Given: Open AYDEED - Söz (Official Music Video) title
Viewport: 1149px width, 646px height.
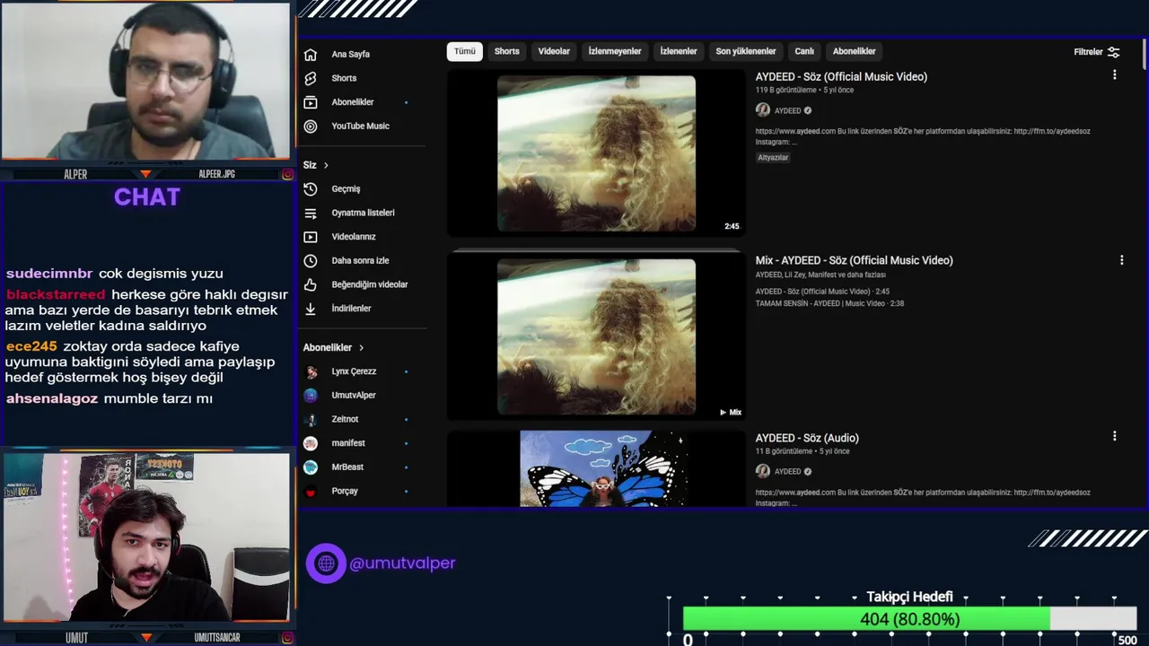Looking at the screenshot, I should point(841,77).
